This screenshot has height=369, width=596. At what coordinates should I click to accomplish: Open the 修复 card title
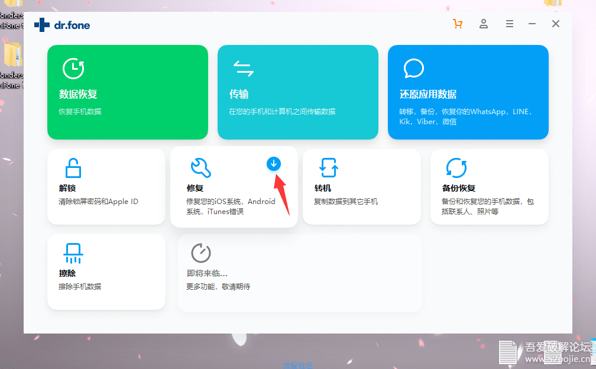coord(195,188)
